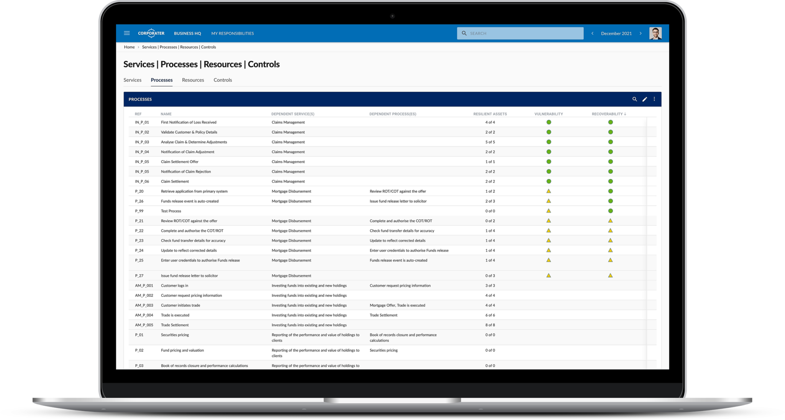Image resolution: width=785 pixels, height=420 pixels.
Task: Click the Corporater logo
Action: pyautogui.click(x=151, y=33)
